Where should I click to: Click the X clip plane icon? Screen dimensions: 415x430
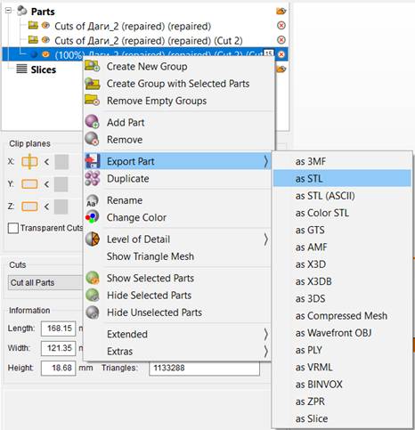tap(29, 162)
